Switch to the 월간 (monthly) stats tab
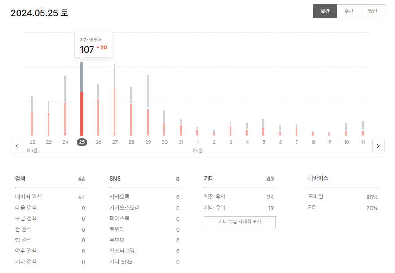 (373, 11)
